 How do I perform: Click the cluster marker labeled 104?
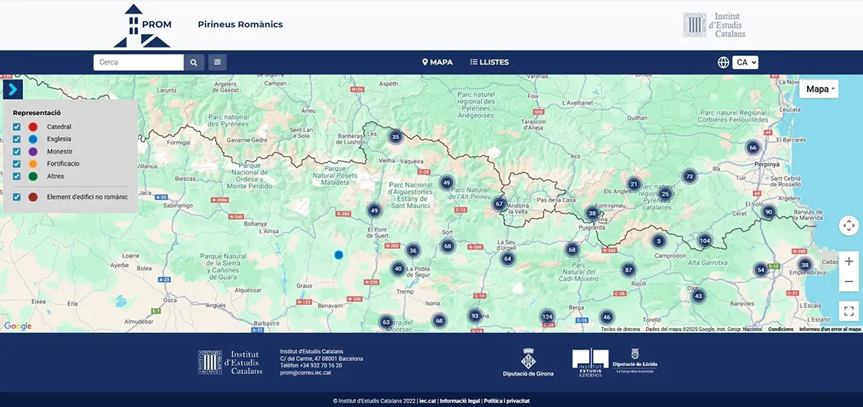(704, 240)
